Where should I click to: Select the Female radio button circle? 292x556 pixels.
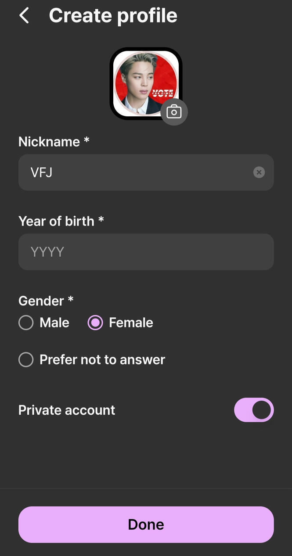[95, 323]
